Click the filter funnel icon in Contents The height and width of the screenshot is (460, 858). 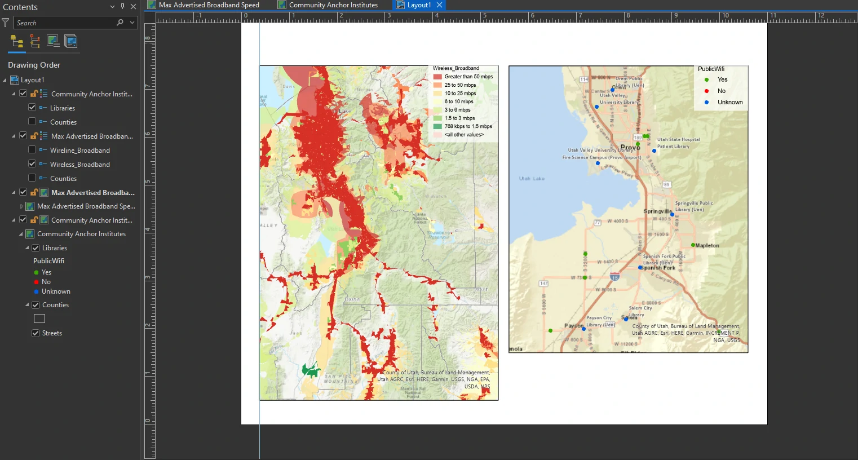pyautogui.click(x=5, y=23)
